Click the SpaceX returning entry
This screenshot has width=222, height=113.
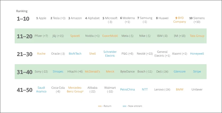(x=75, y=36)
